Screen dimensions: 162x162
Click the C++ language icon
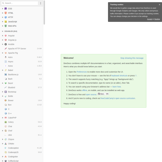pos(6,113)
